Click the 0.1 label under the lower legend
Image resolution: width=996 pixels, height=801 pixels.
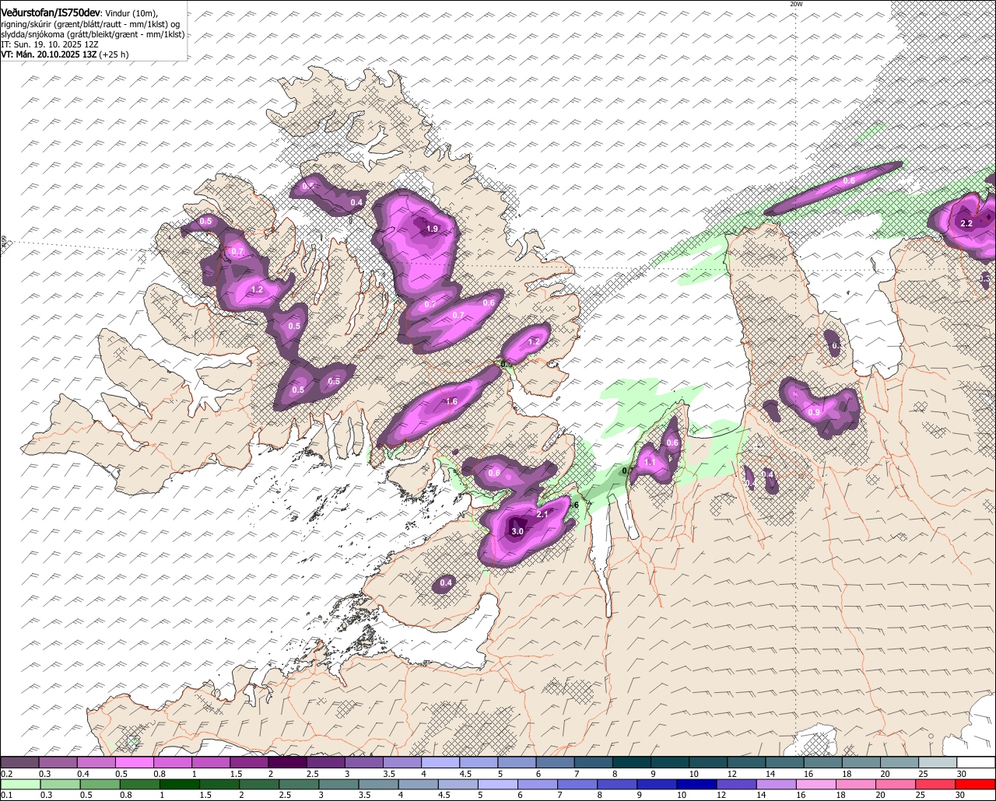[7, 796]
